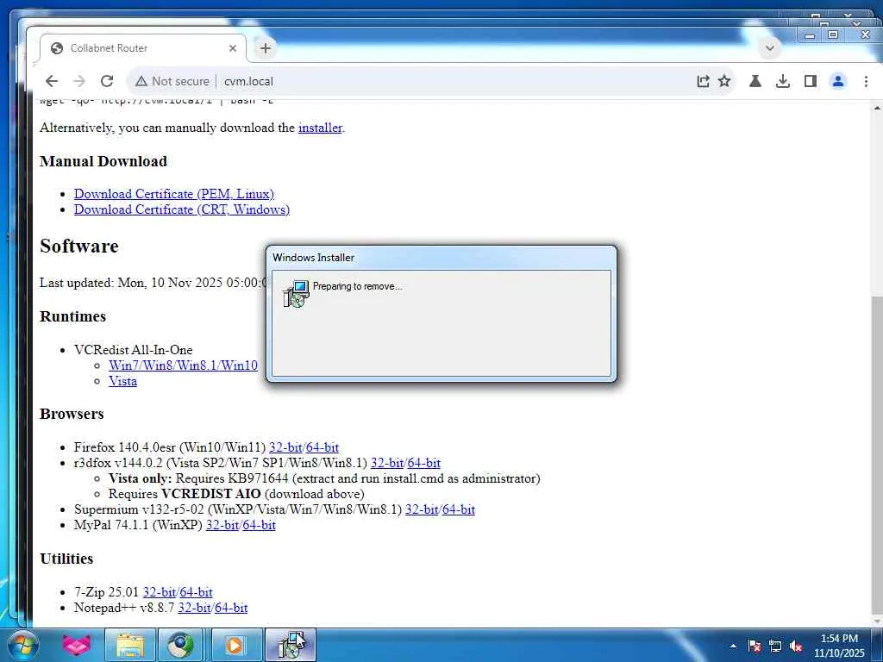
Task: Download r3dfox v144.0.2 32-bit
Action: pos(387,463)
